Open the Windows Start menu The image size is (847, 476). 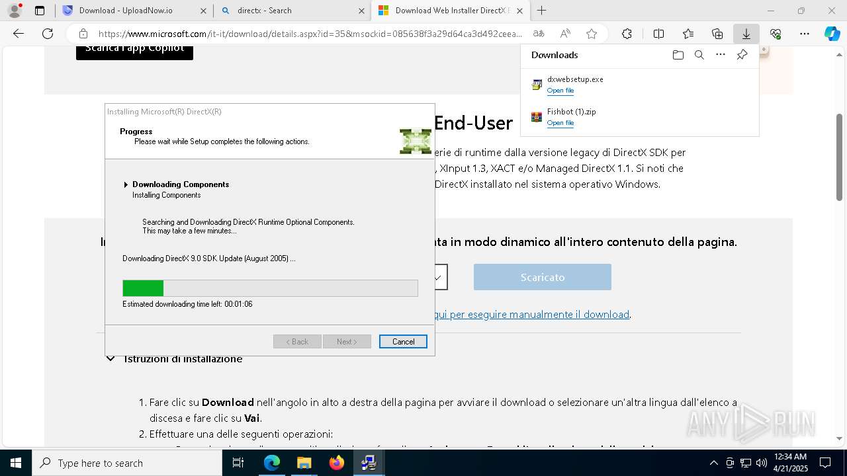click(x=15, y=463)
